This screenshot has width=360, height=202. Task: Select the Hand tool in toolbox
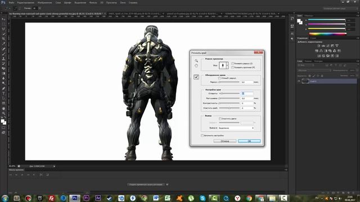3,108
